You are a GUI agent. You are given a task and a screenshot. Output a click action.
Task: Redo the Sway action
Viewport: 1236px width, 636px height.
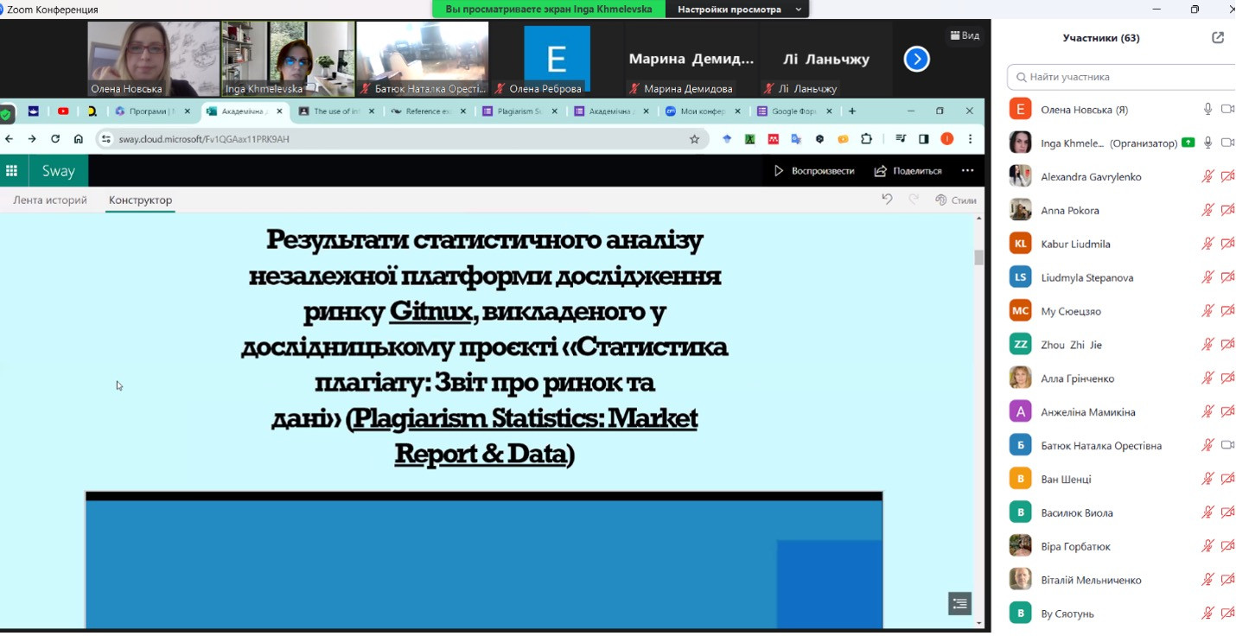(x=914, y=200)
